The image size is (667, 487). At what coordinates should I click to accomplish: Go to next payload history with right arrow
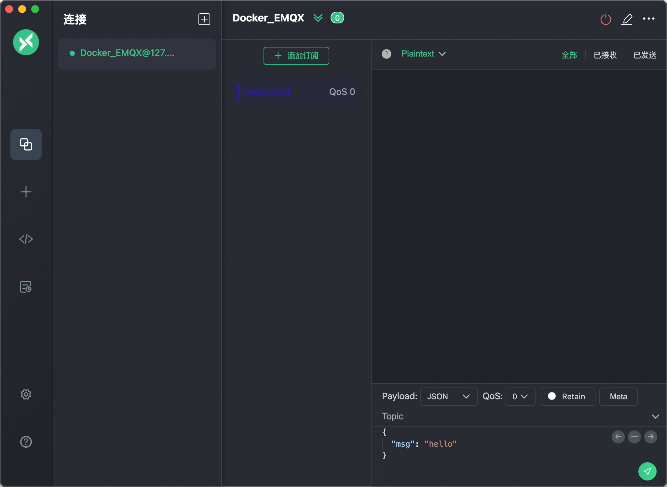[x=651, y=437]
